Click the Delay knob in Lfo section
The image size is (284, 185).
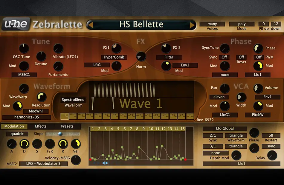pyautogui.click(x=272, y=155)
